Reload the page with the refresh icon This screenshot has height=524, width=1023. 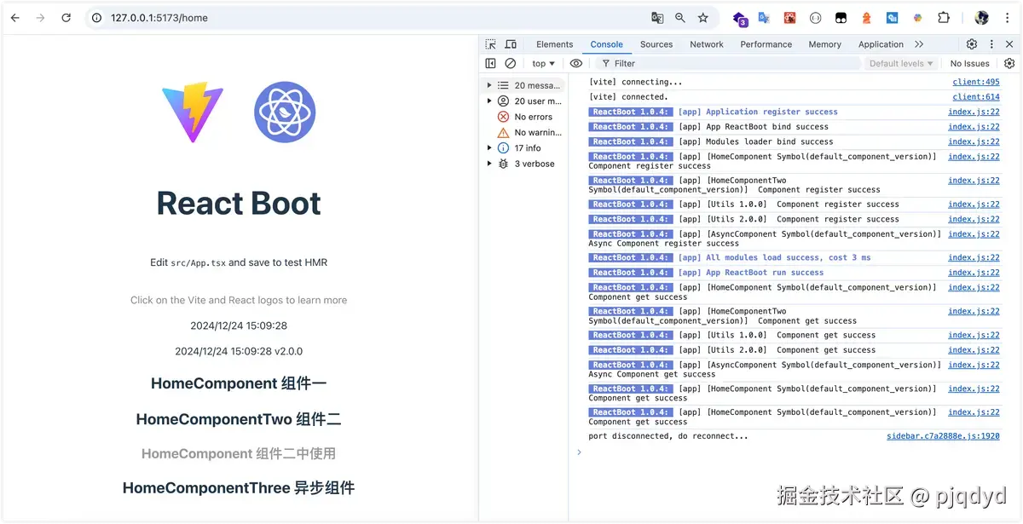[66, 17]
